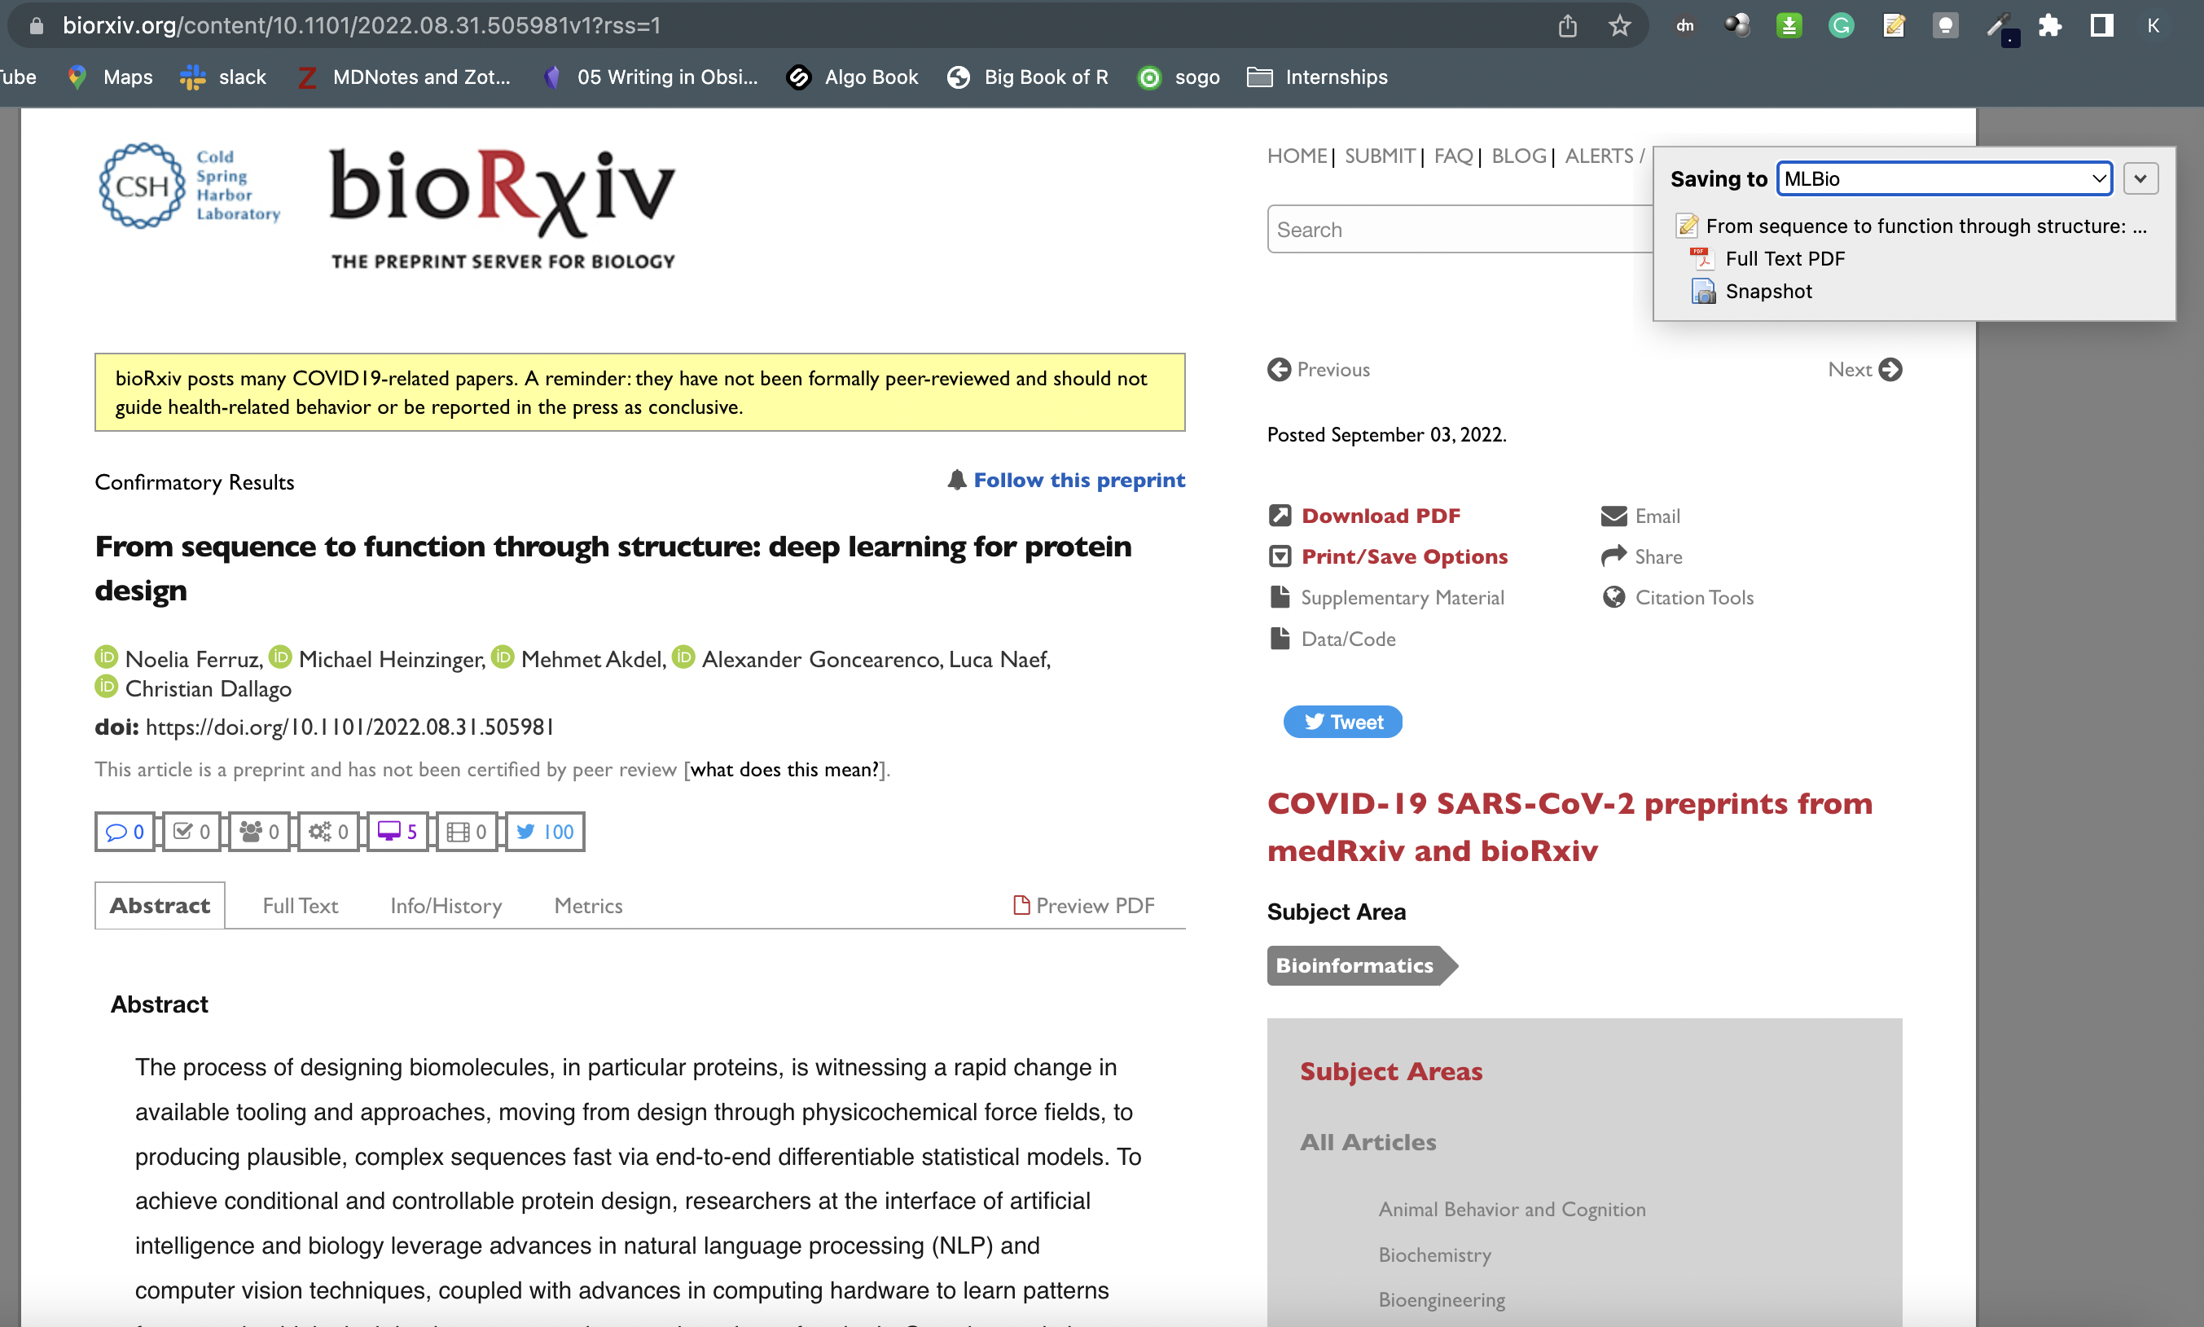This screenshot has height=1327, width=2204.
Task: Switch to the Full Text tab
Action: coord(301,906)
